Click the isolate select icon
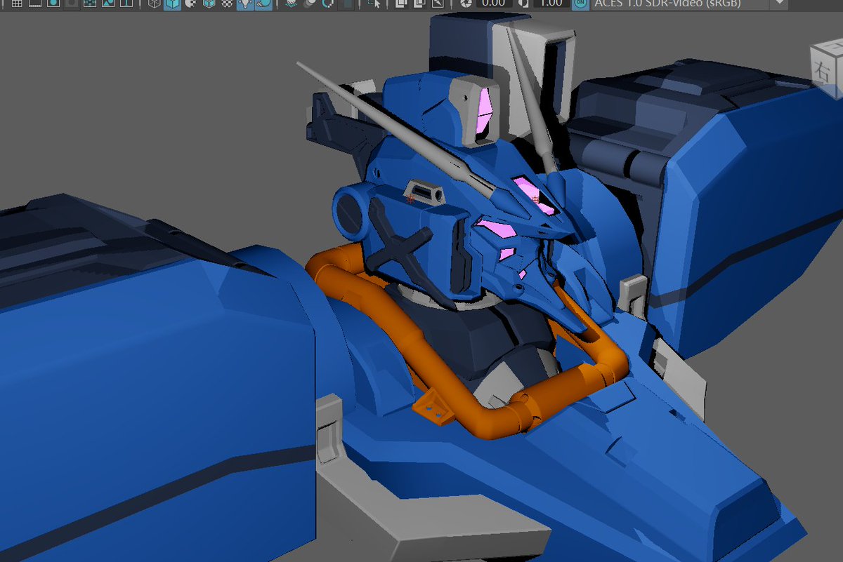This screenshot has height=562, width=843. (x=375, y=4)
